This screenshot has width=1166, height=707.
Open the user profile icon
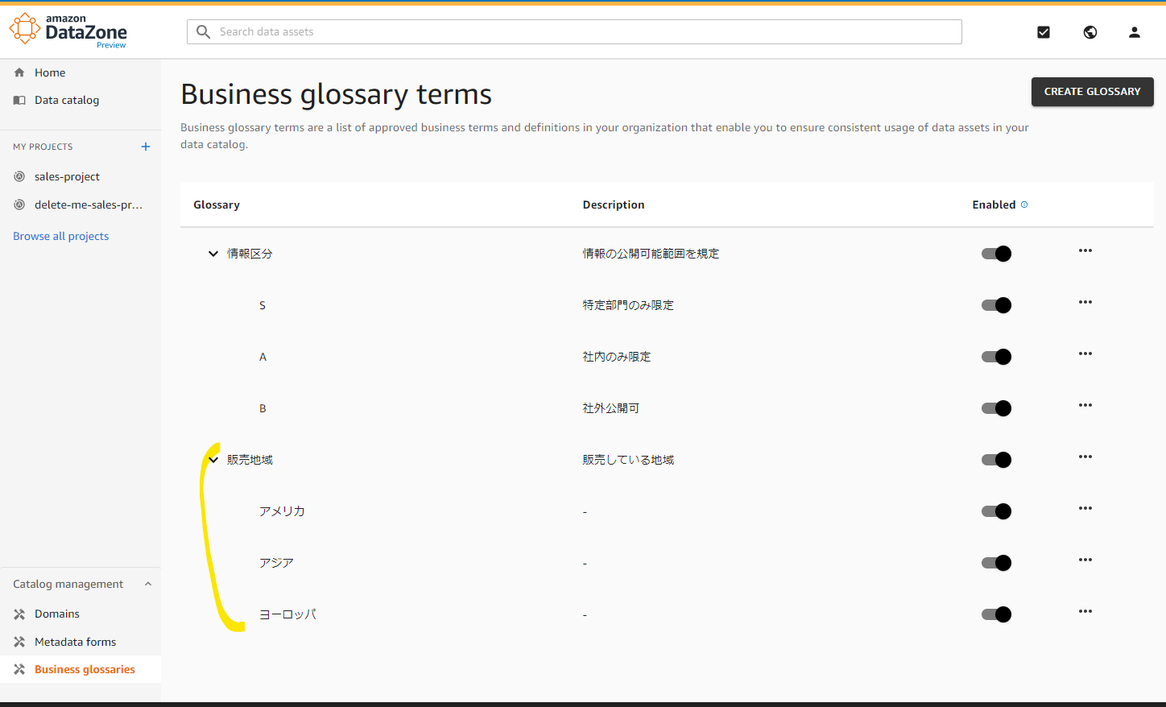point(1135,32)
